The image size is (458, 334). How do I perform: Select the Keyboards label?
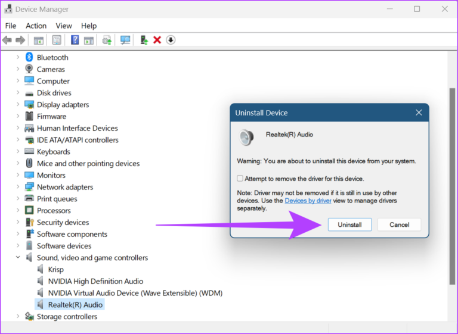pos(54,152)
